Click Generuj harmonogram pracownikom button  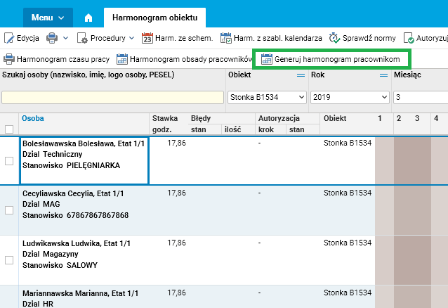(x=330, y=60)
